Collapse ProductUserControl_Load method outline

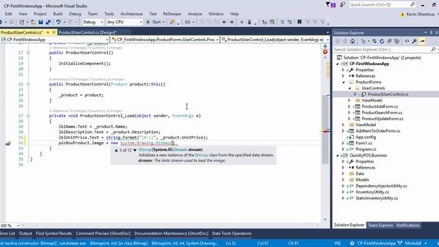[x=28, y=116]
